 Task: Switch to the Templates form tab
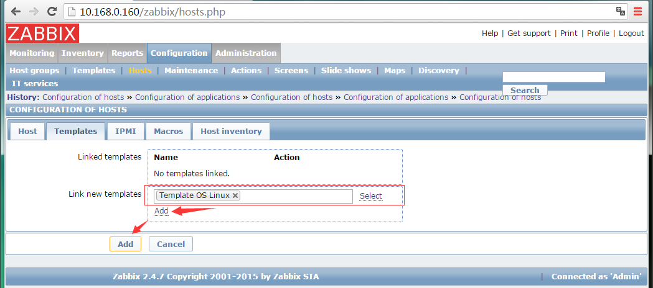tap(75, 132)
